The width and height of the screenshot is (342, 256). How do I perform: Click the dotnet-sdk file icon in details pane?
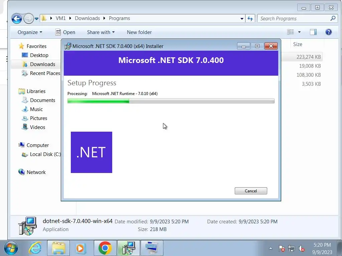(x=27, y=226)
